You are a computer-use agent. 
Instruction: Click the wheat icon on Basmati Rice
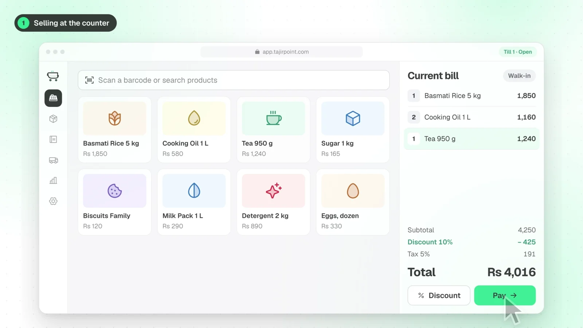point(114,118)
